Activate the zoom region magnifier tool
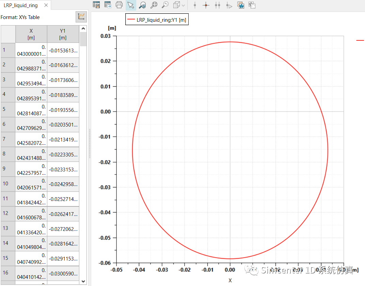Image resolution: width=365 pixels, height=286 pixels. pos(142,5)
